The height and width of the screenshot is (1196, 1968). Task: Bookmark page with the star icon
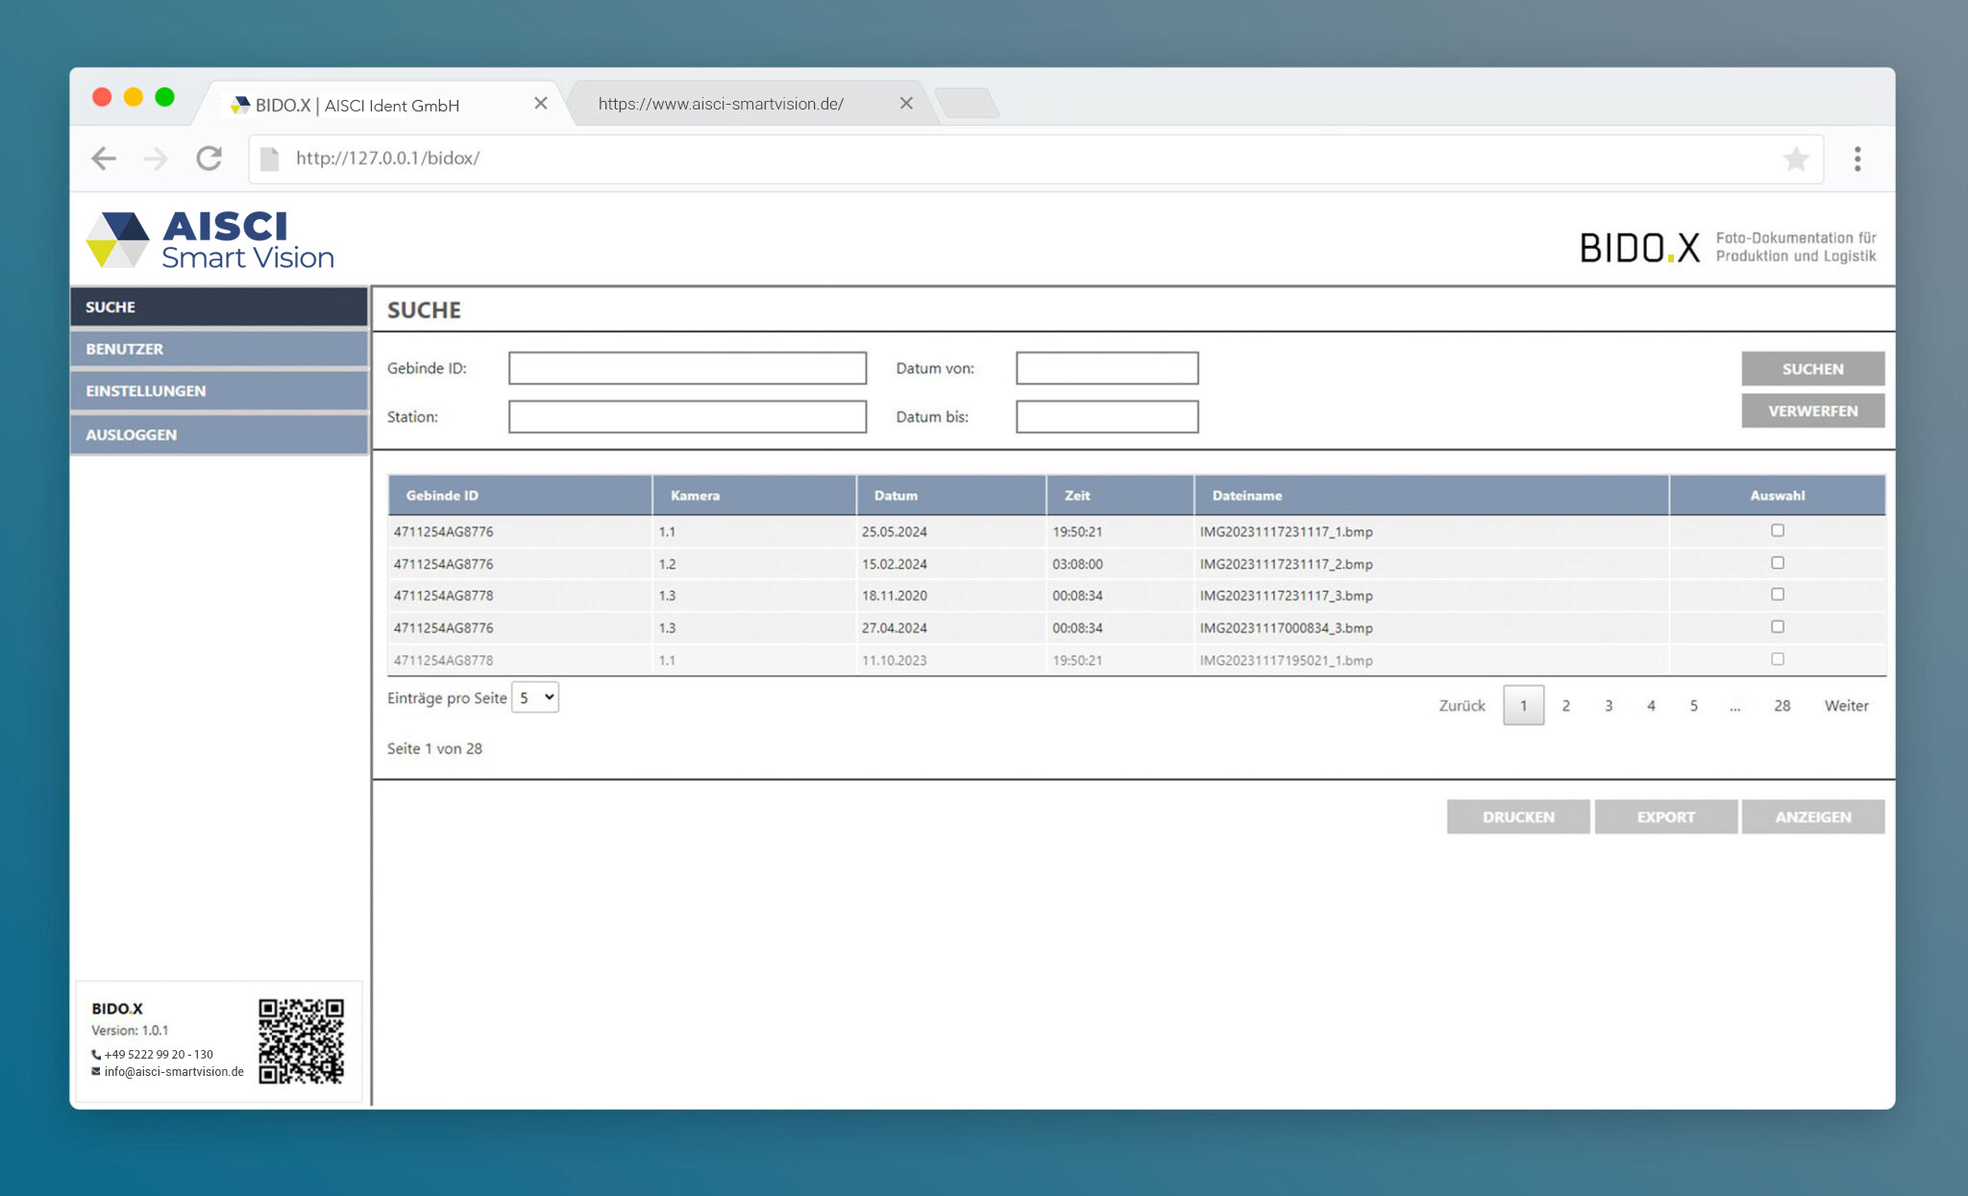click(x=1795, y=159)
